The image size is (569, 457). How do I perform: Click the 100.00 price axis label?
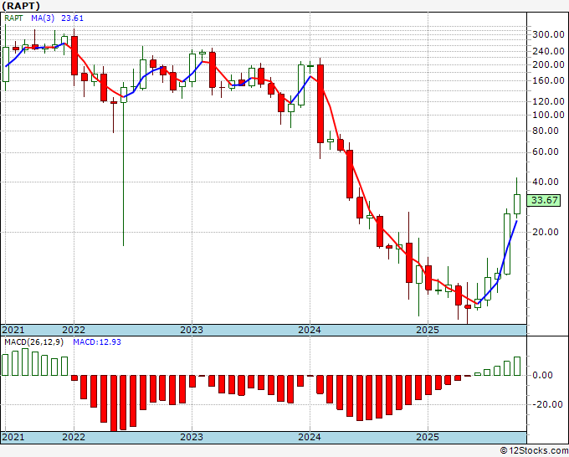coord(548,115)
